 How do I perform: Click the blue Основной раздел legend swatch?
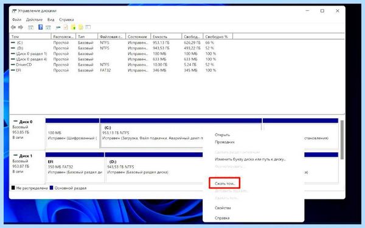(x=52, y=188)
